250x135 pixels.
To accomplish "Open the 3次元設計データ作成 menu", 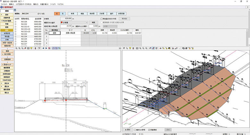I will click(x=23, y=4).
